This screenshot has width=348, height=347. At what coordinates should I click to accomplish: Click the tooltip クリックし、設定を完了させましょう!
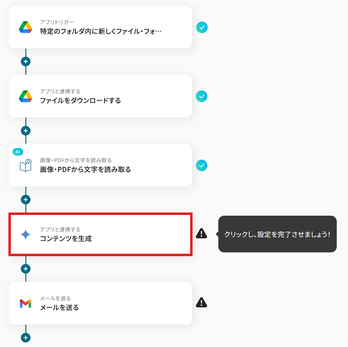[x=277, y=234]
